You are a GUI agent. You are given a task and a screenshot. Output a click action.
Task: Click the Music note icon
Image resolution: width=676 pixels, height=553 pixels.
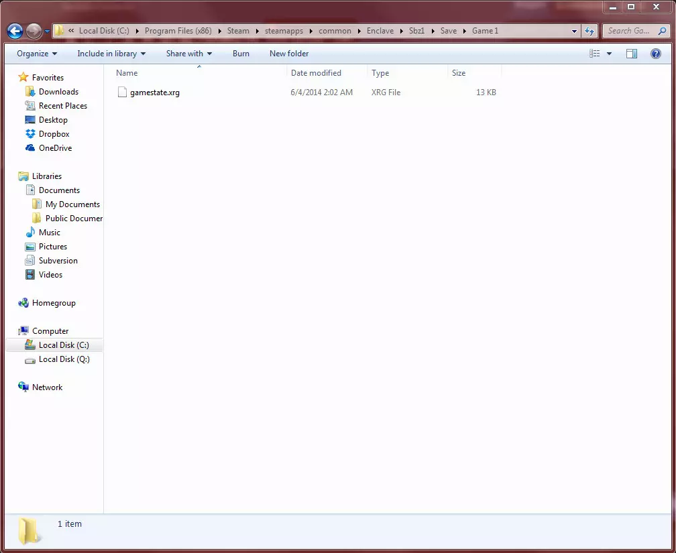(x=30, y=233)
